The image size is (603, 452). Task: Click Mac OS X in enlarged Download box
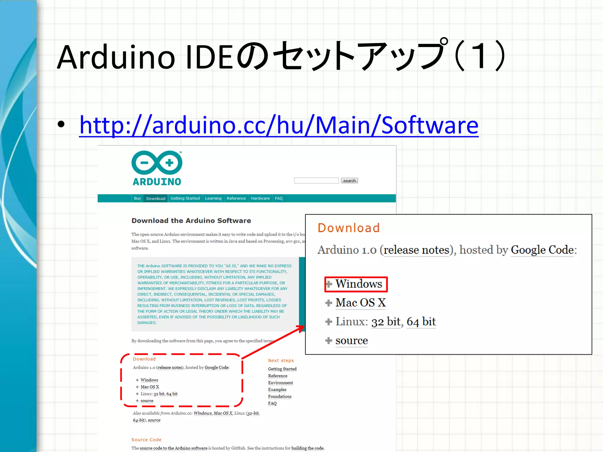(361, 303)
